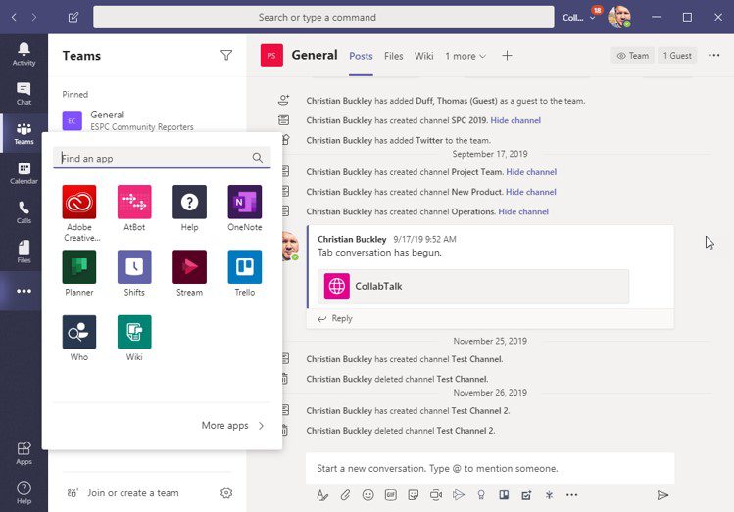This screenshot has height=512, width=734.
Task: Open the Apps store icon
Action: 24,453
